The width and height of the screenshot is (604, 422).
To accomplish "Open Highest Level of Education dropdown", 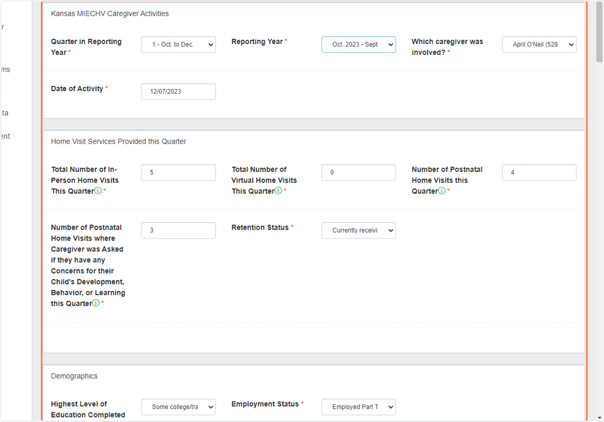I will click(178, 407).
